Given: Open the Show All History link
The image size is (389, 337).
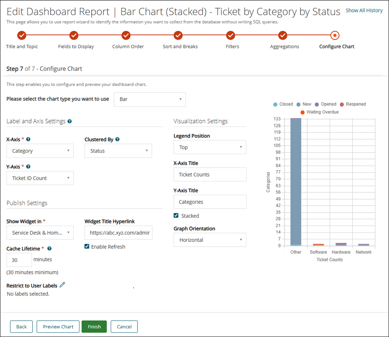Looking at the screenshot, I should pyautogui.click(x=364, y=10).
